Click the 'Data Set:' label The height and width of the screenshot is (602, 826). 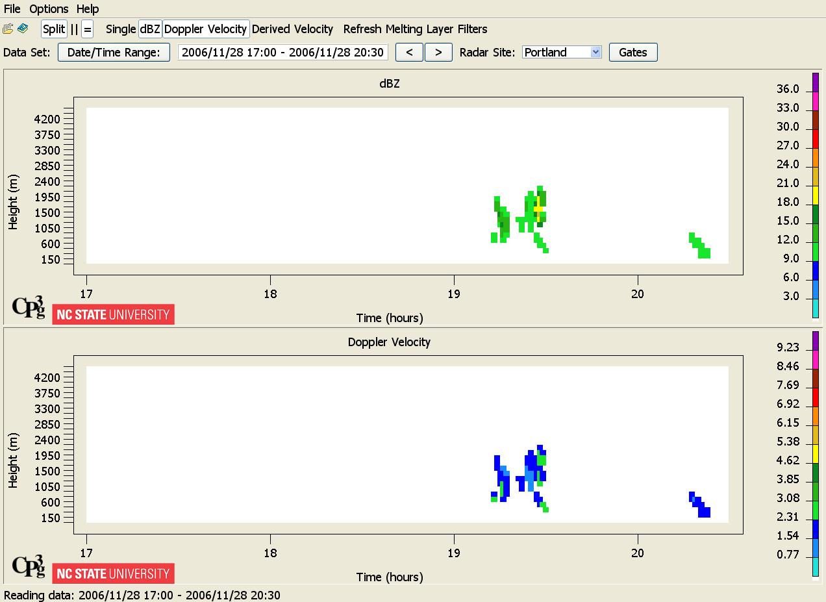(27, 53)
